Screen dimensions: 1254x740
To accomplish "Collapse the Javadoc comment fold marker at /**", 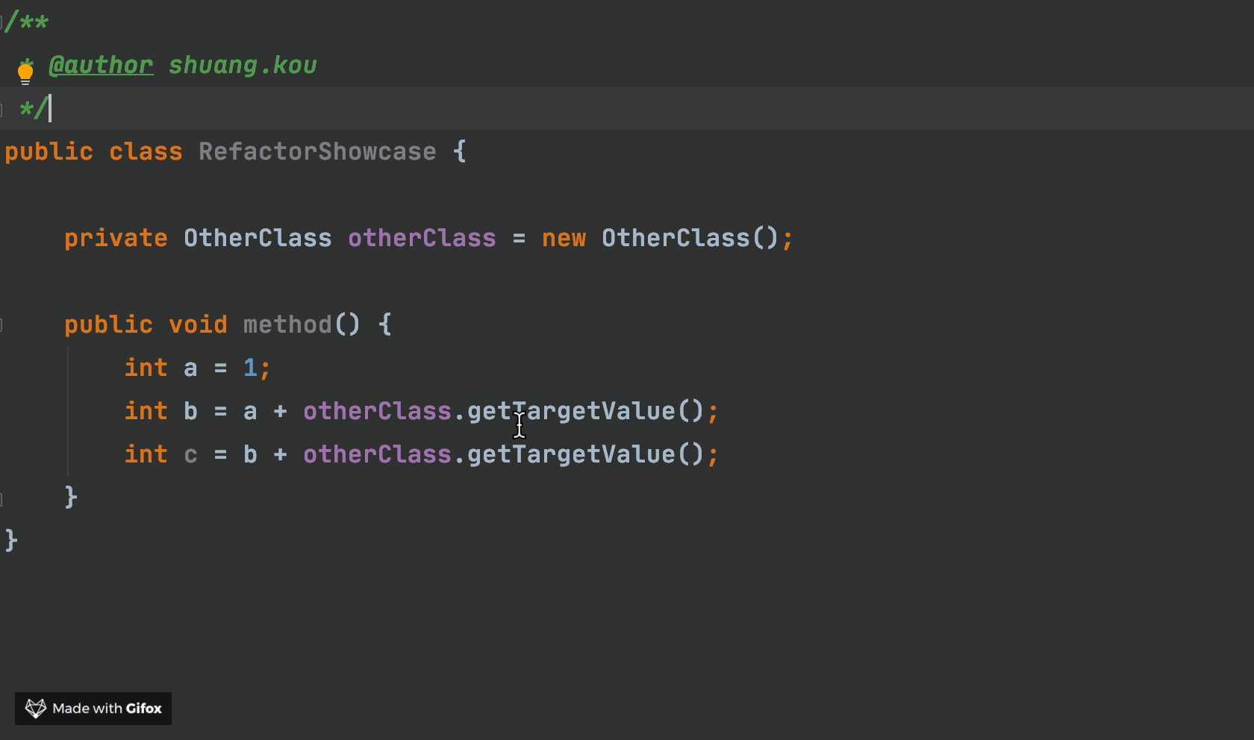I will coord(2,22).
